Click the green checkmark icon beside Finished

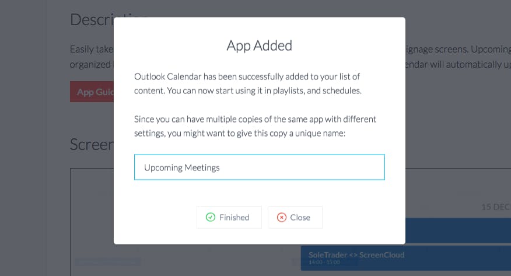(211, 217)
